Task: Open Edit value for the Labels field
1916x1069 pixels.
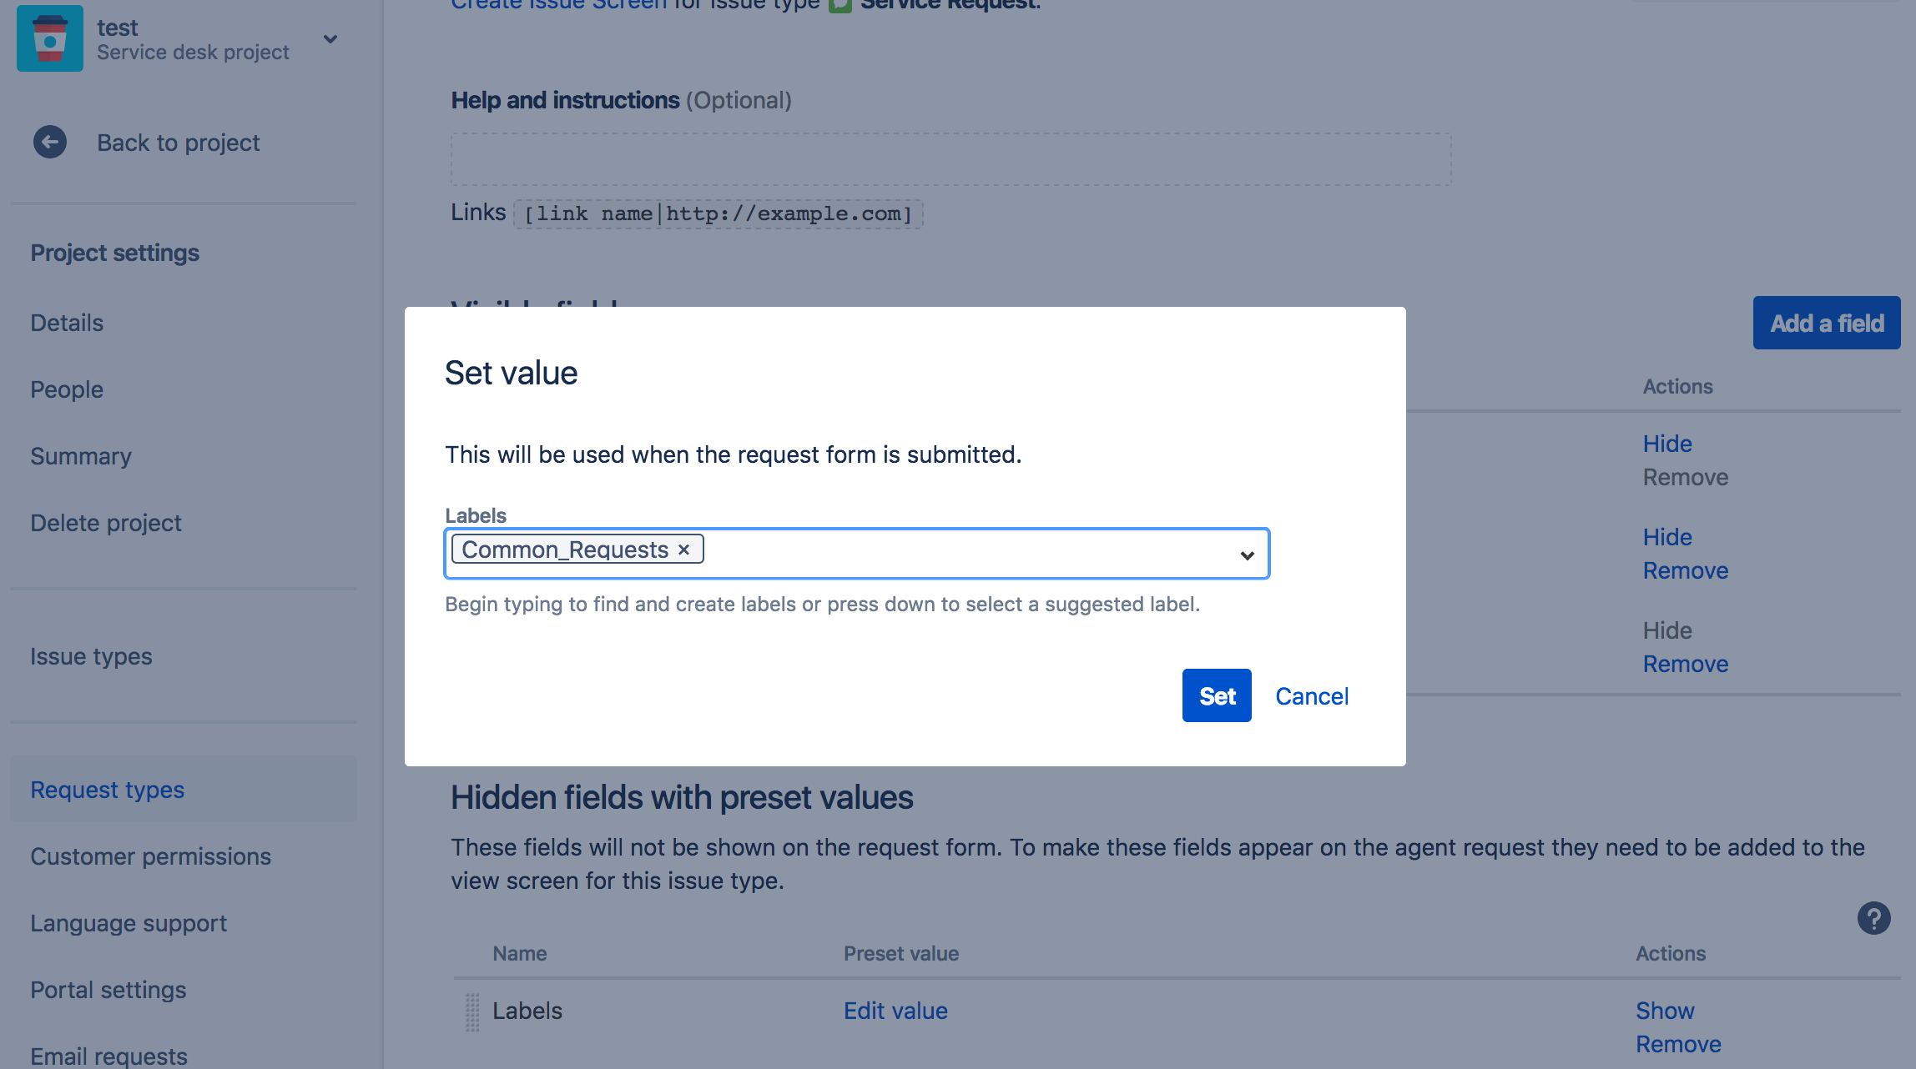Action: [x=895, y=1010]
